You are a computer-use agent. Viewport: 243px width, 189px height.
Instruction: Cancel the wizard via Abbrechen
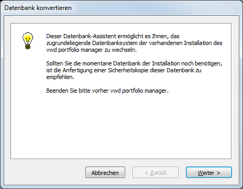105,172
